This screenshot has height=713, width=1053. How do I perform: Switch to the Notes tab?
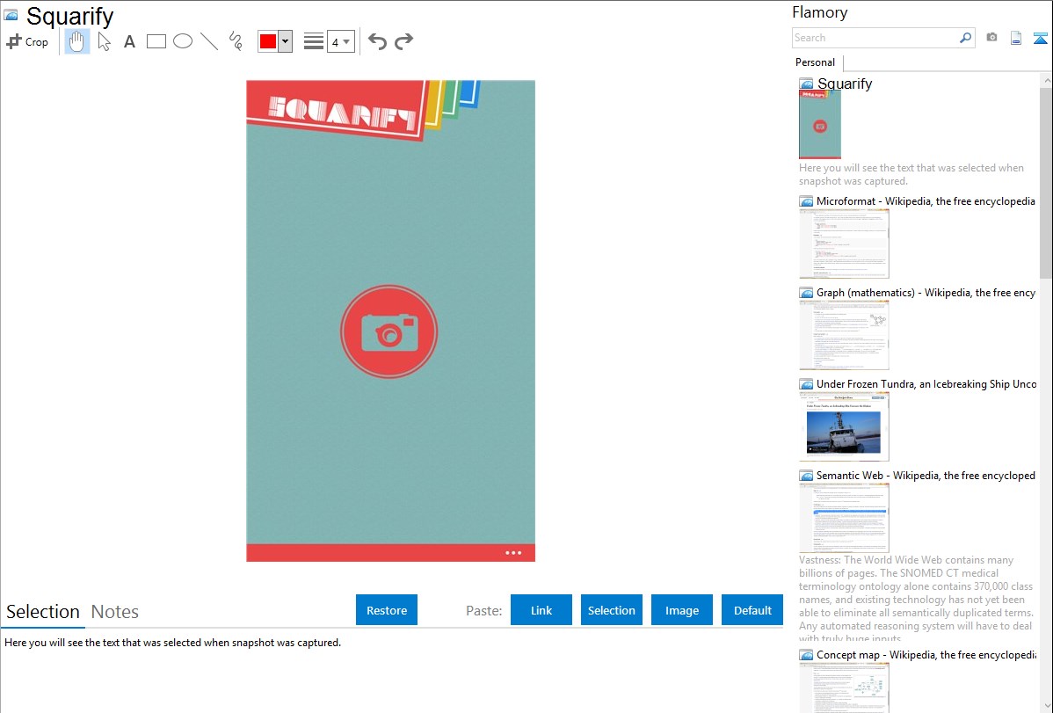[115, 612]
